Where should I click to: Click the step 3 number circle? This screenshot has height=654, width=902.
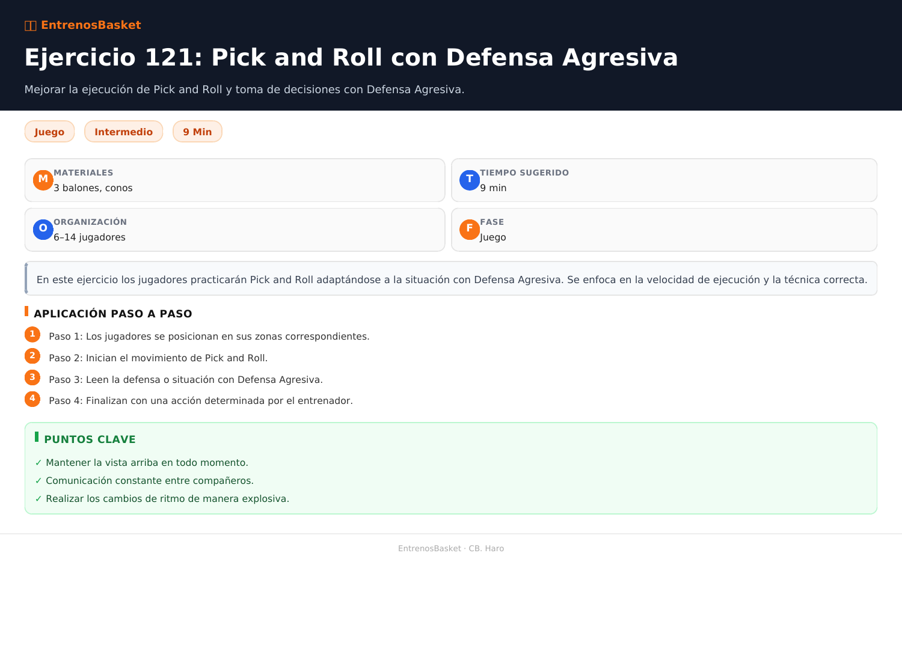(32, 377)
